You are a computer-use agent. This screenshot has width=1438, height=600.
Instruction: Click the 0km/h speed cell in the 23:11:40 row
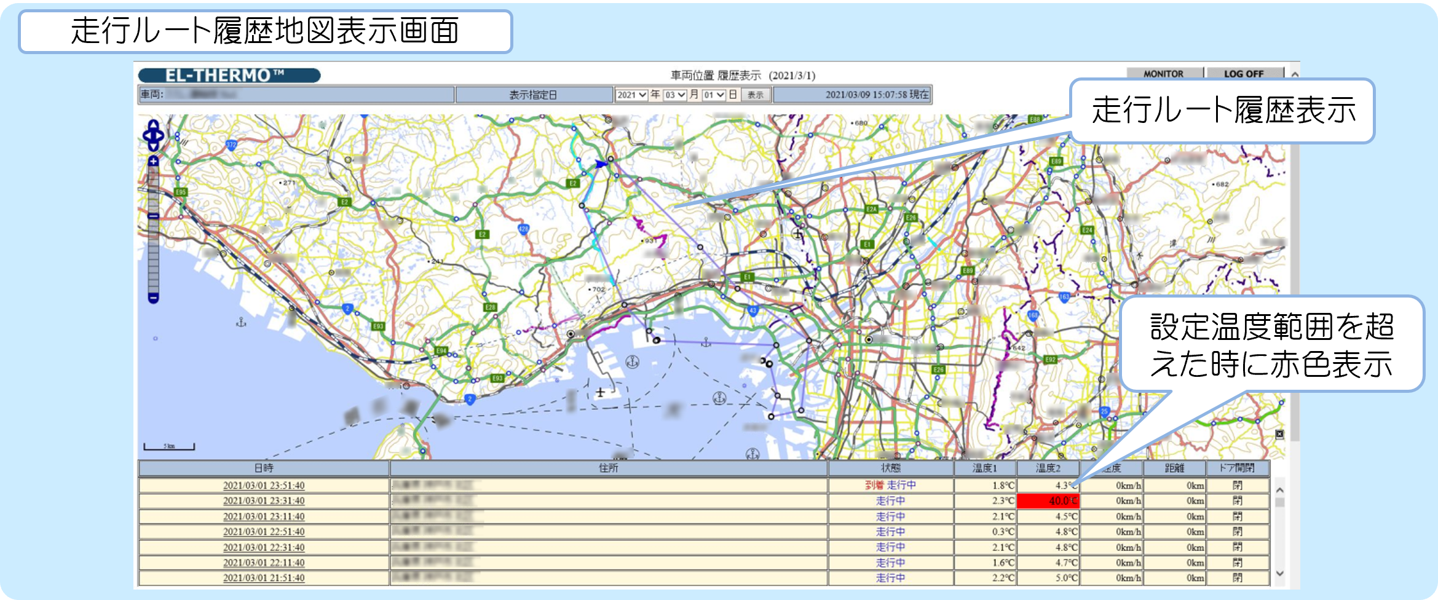(x=1112, y=516)
